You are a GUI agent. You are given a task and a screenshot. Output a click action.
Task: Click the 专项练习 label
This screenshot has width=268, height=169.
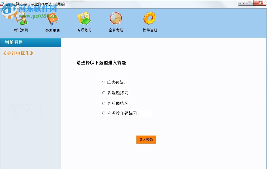point(84,30)
